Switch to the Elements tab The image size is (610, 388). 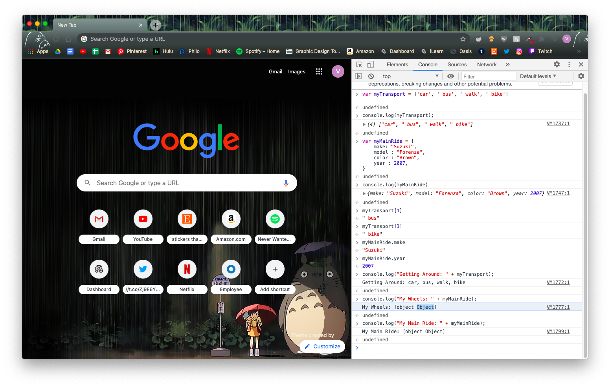click(x=397, y=64)
